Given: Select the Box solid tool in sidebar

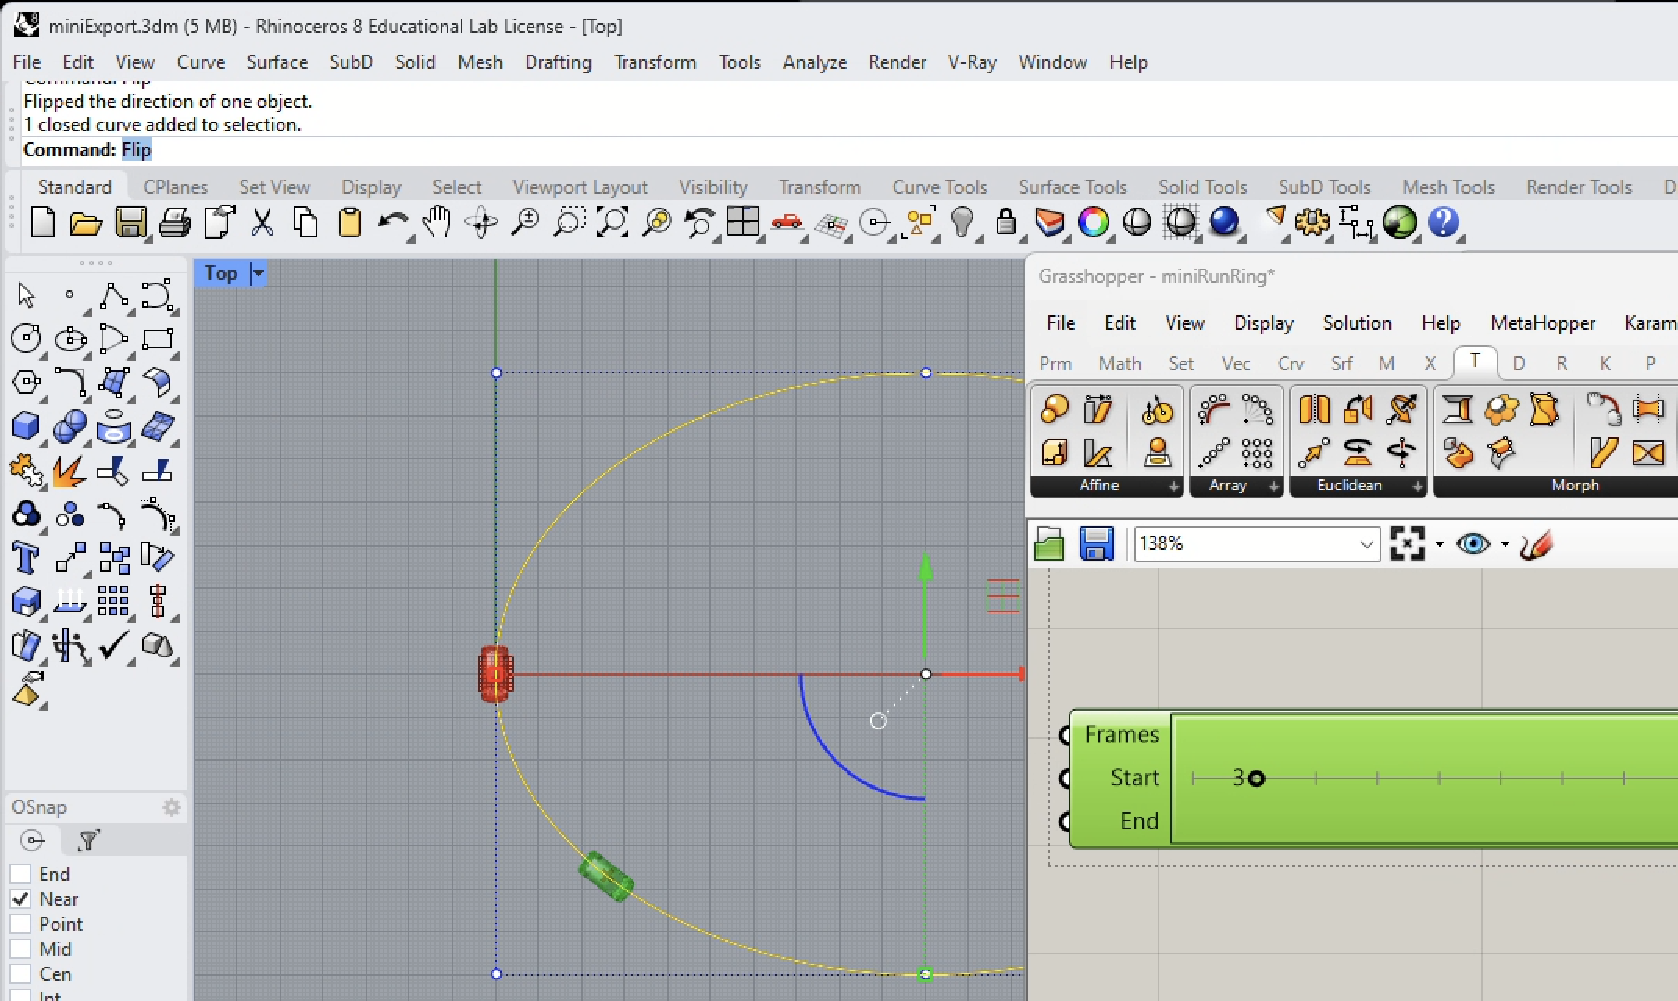Looking at the screenshot, I should point(27,426).
